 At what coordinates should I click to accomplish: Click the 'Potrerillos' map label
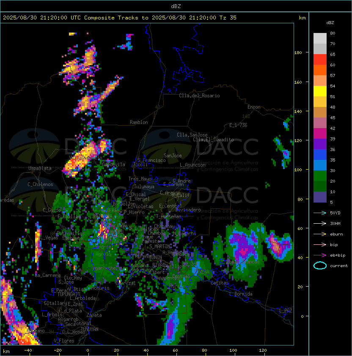[71, 233]
